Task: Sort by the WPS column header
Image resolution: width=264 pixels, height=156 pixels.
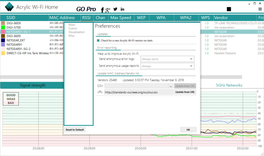Action: 205,18
